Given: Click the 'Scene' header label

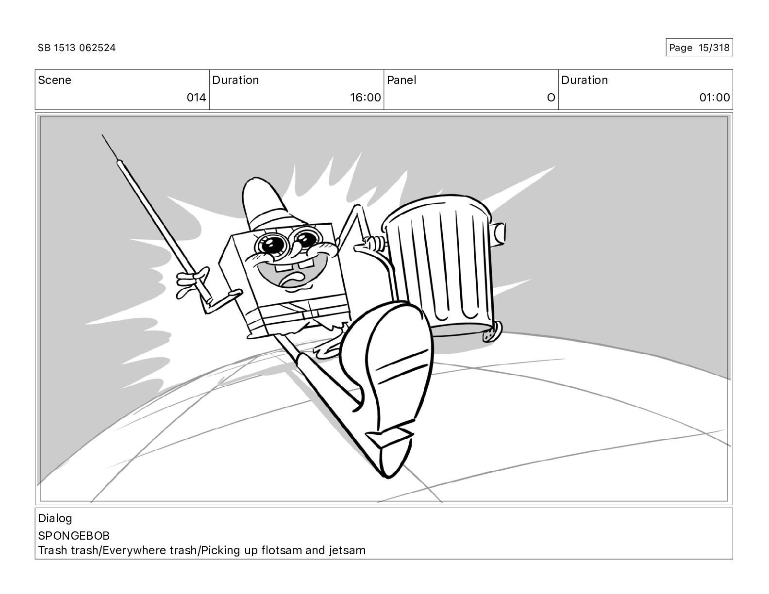Looking at the screenshot, I should 54,80.
